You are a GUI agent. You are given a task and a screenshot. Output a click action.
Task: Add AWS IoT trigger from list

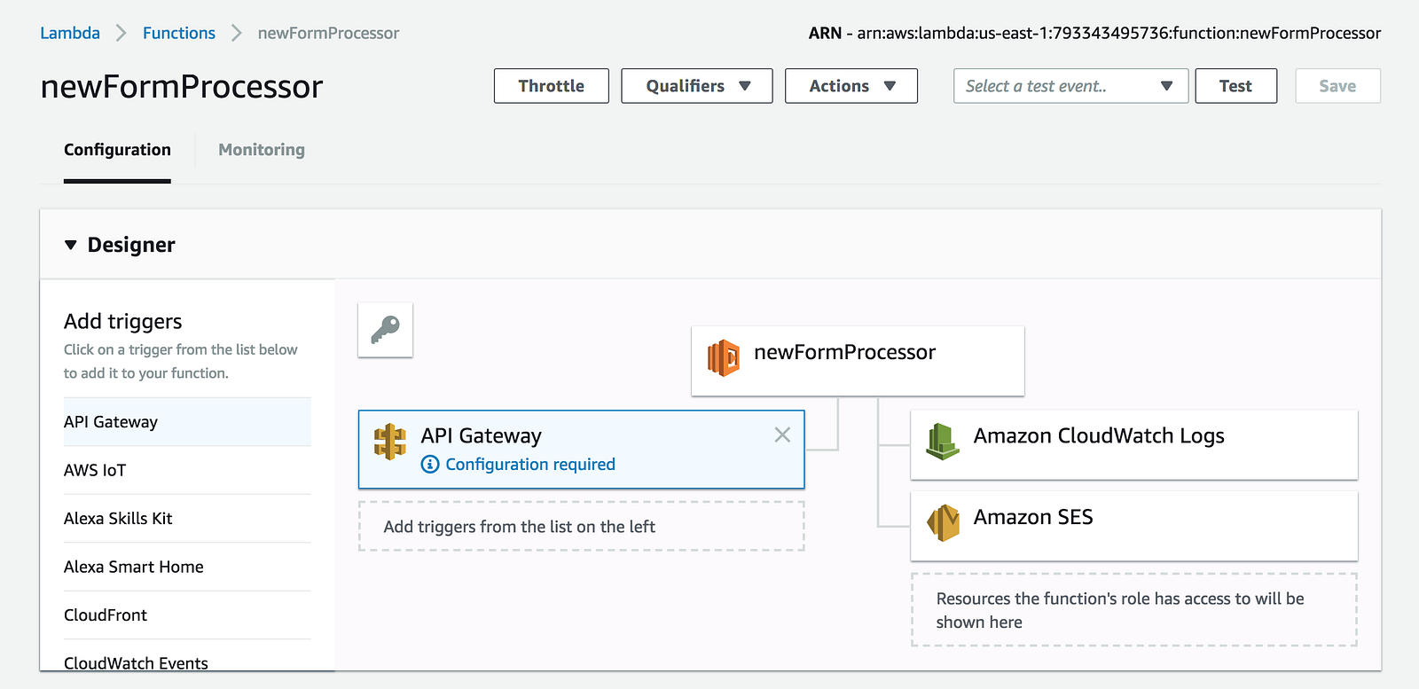187,470
